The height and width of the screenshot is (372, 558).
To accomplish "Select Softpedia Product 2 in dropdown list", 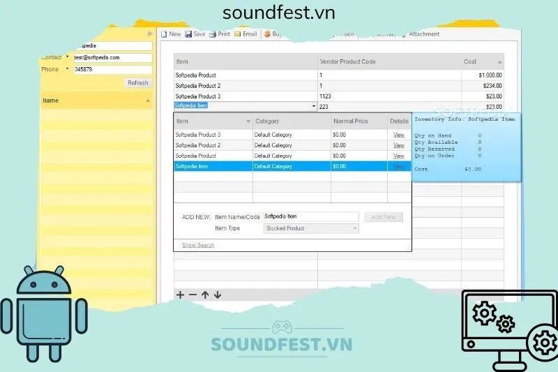I will tap(198, 145).
